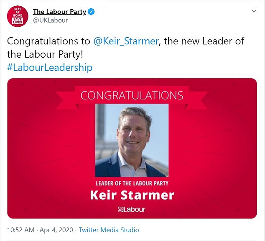This screenshot has height=241, width=265.
Task: Click the blue verified badge
Action: 91,12
